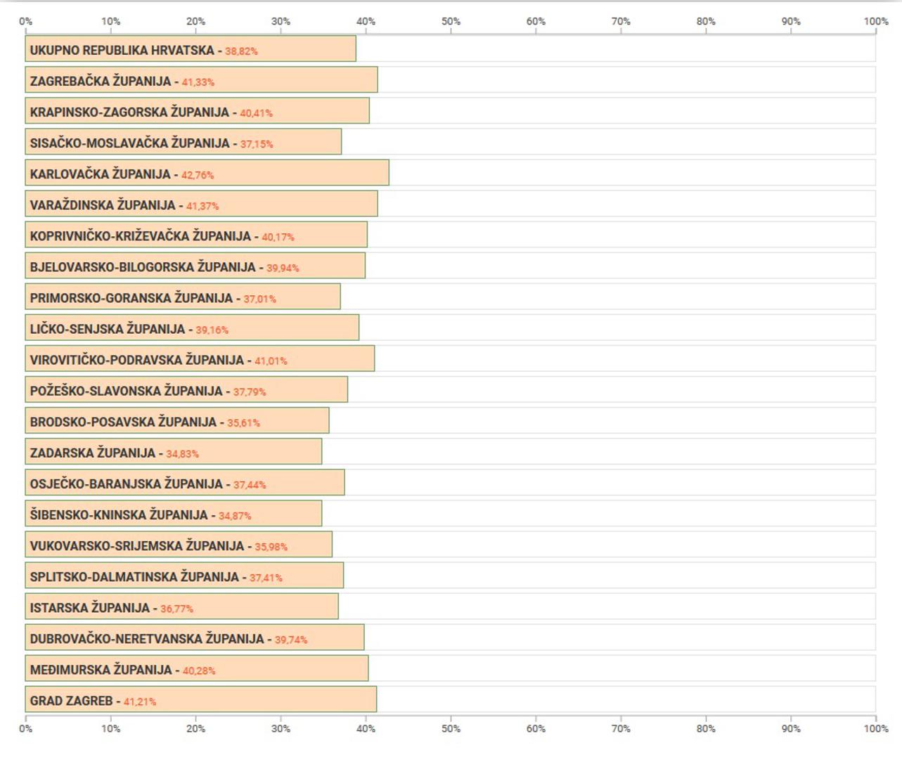Select the ŠIBENSKO-KNINSKA ŽUPANIJA bar
902x759 pixels.
click(174, 513)
